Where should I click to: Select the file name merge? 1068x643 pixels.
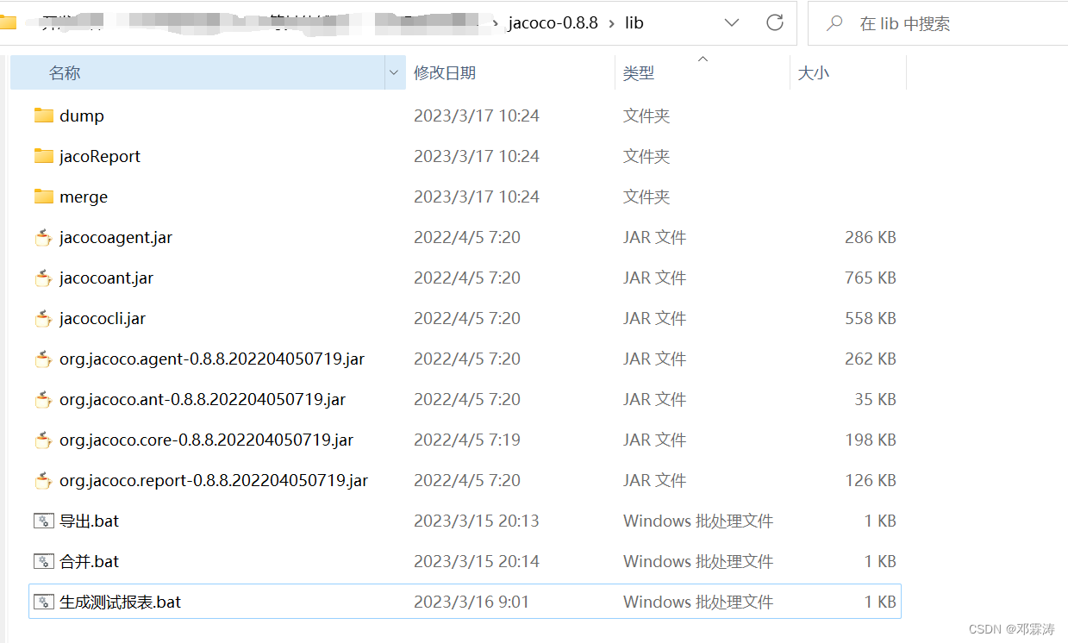click(x=84, y=197)
